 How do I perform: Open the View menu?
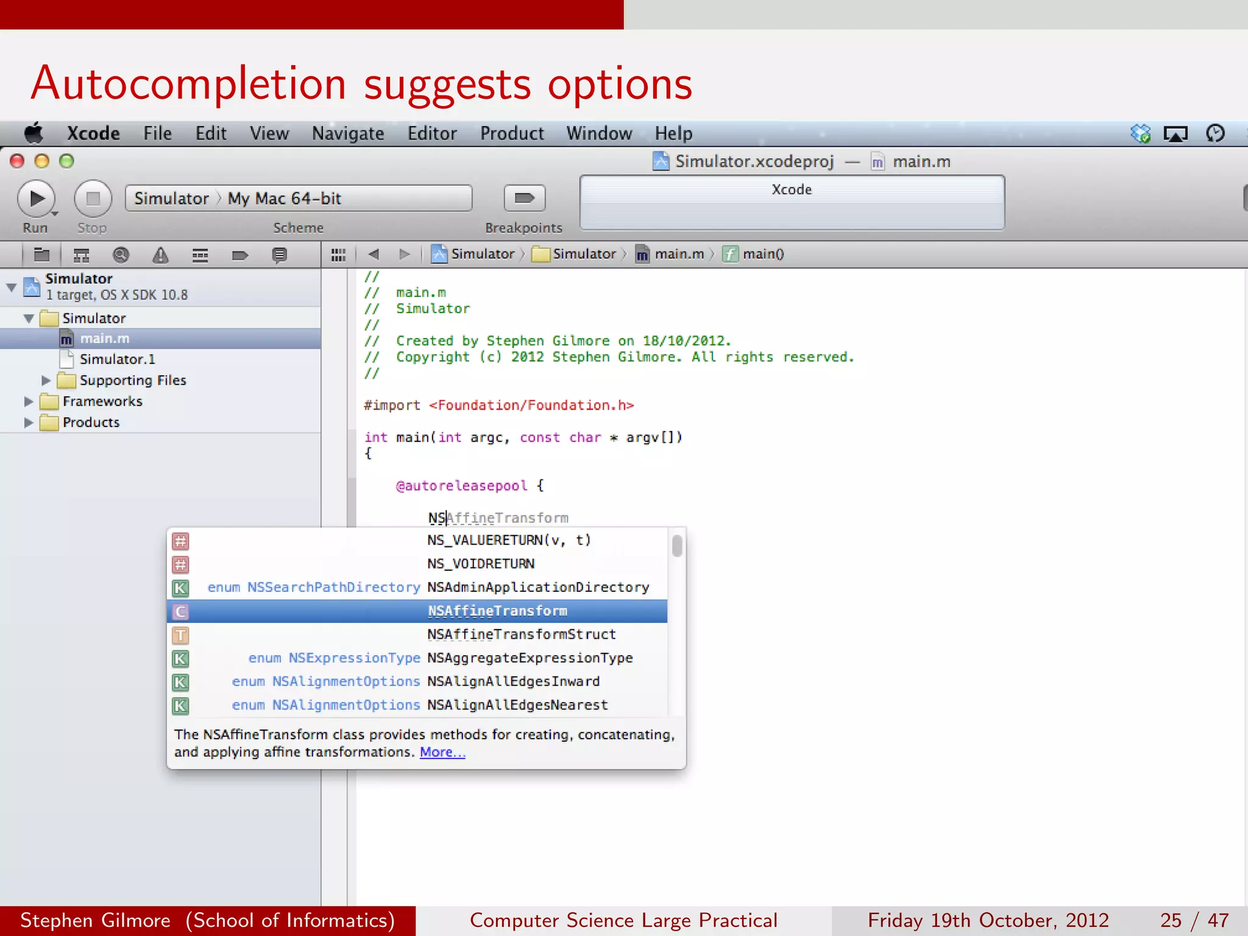[269, 133]
